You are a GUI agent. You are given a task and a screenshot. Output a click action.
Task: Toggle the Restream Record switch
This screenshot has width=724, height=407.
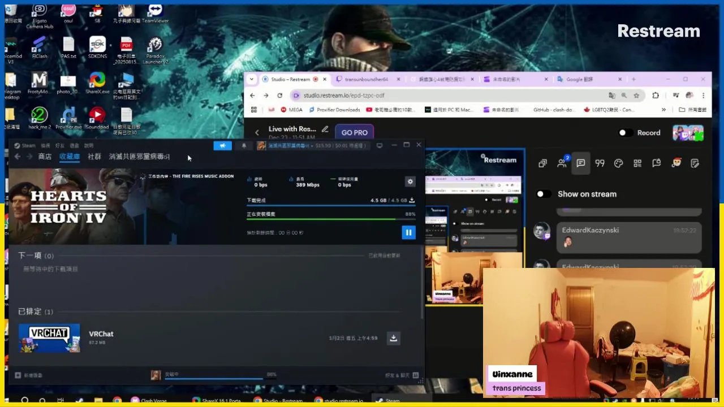(x=626, y=133)
